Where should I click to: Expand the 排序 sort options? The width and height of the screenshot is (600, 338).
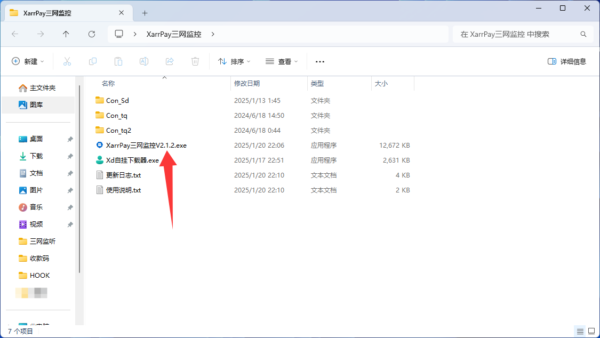pos(234,61)
